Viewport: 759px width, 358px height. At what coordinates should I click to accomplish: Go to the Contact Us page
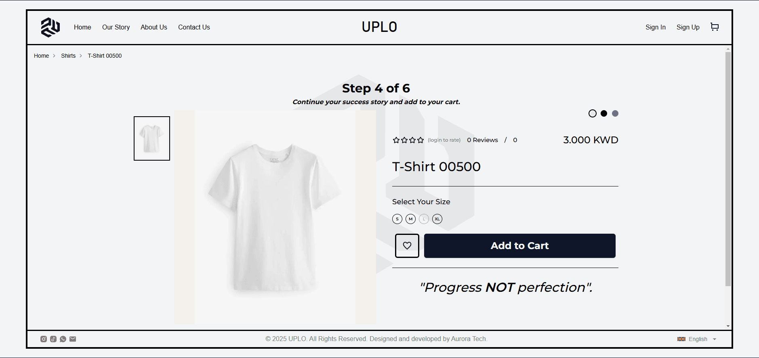pos(194,27)
